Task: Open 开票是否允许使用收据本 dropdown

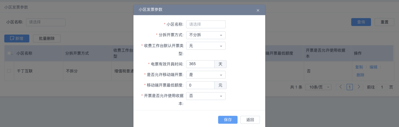Action: pos(206,96)
